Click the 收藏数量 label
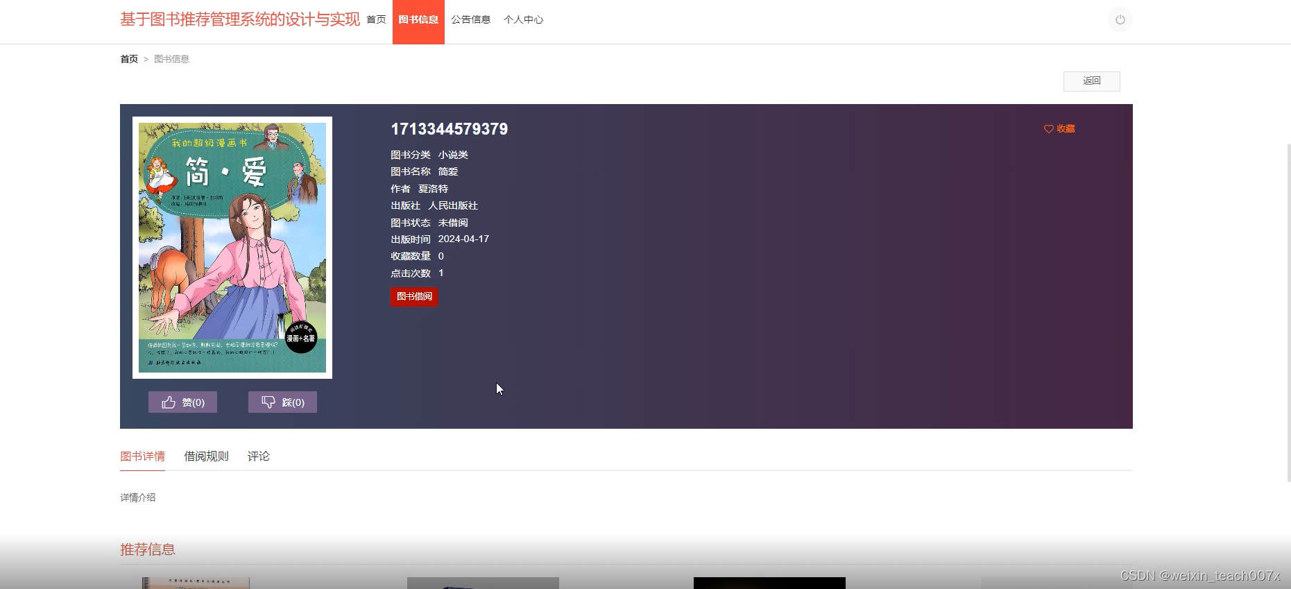The width and height of the screenshot is (1291, 589). 411,256
